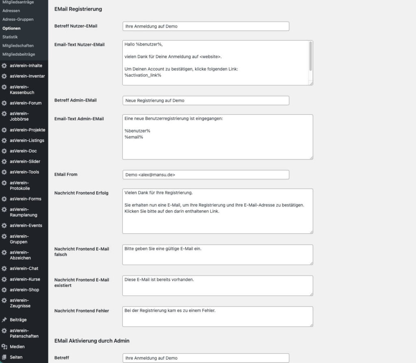Click resize handle of Nachricht Frontend Erfolg textarea
Screen dimensions: 416x363
pos(311,231)
